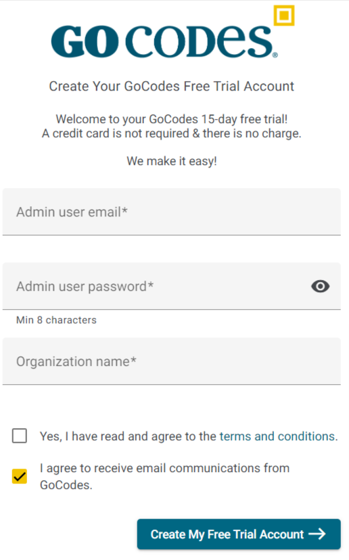Screen dimensions: 349x560
Task: Click the 'Create Your GoCodes Free Trial Account' heading
Action: (x=172, y=86)
